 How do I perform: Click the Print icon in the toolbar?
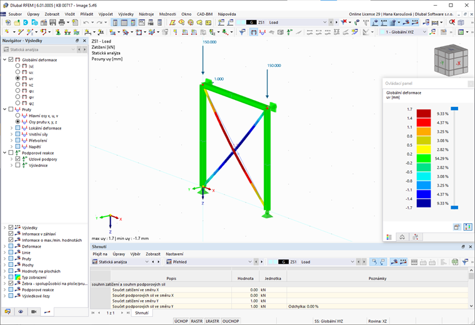[x=62, y=22]
